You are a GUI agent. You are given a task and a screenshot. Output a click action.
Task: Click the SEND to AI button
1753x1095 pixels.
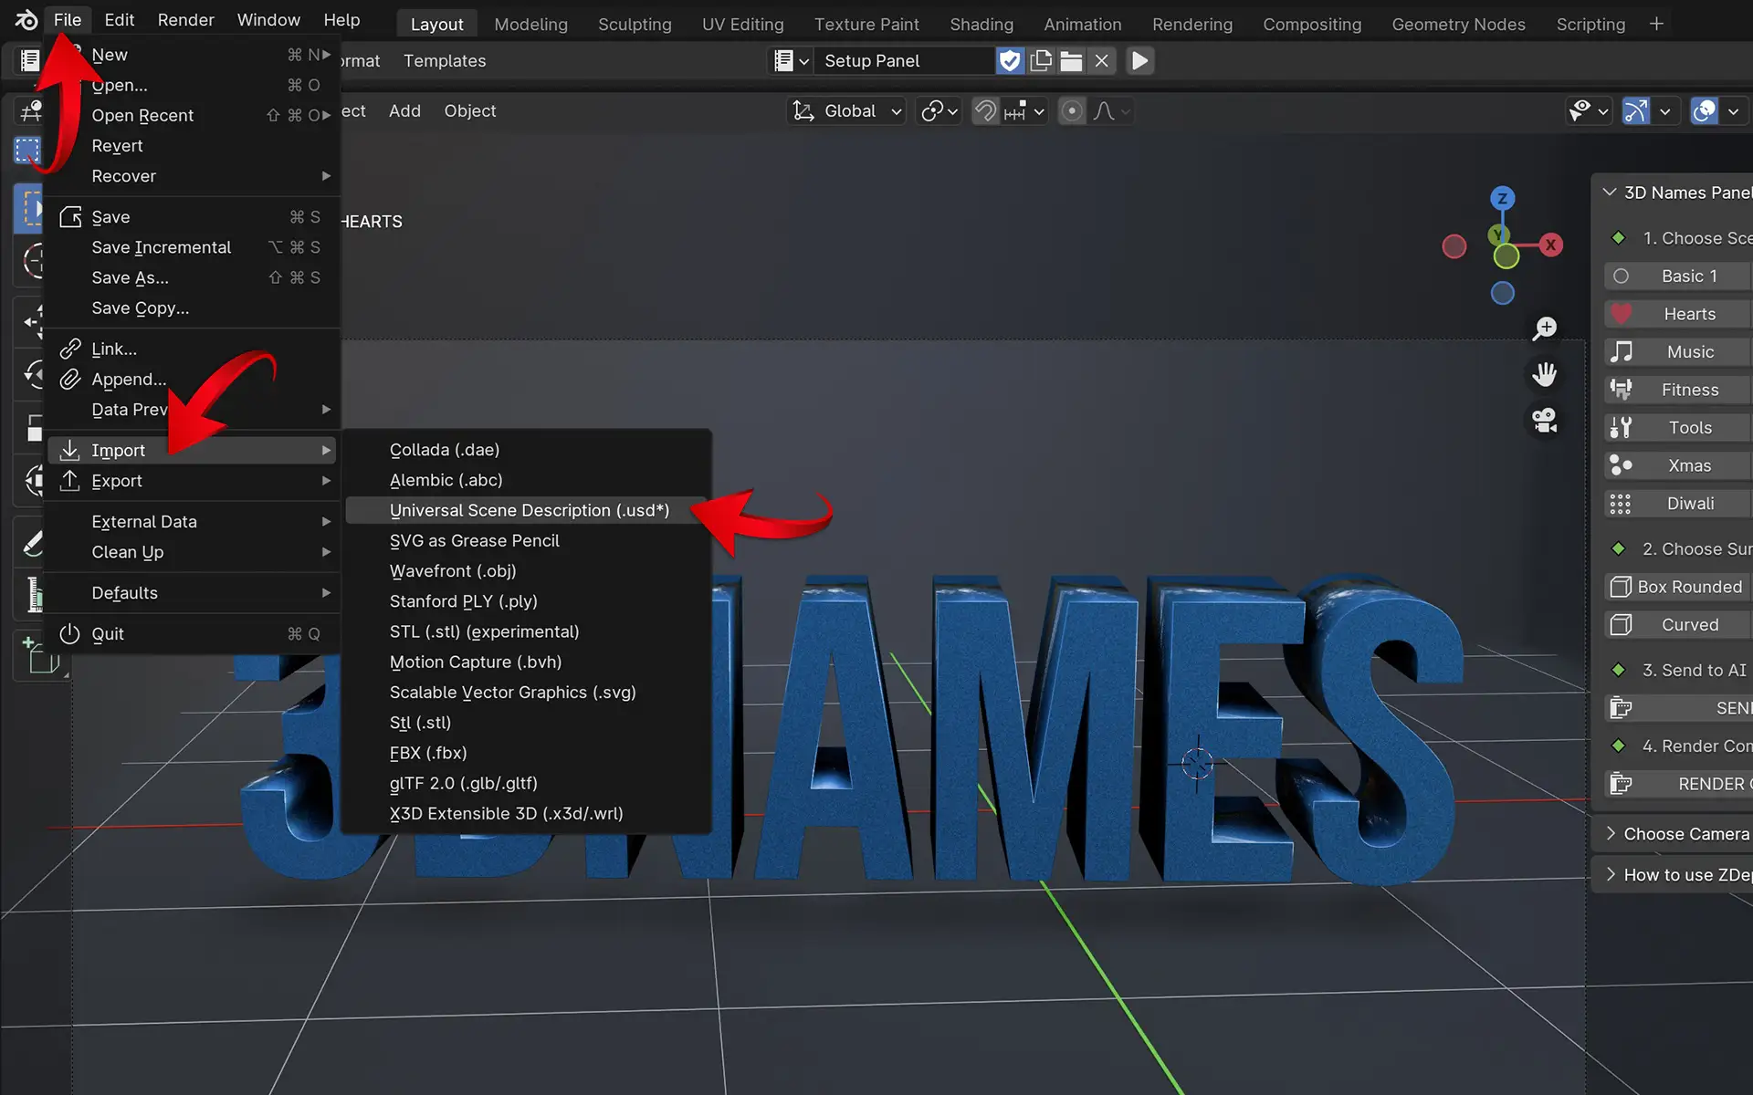1678,708
